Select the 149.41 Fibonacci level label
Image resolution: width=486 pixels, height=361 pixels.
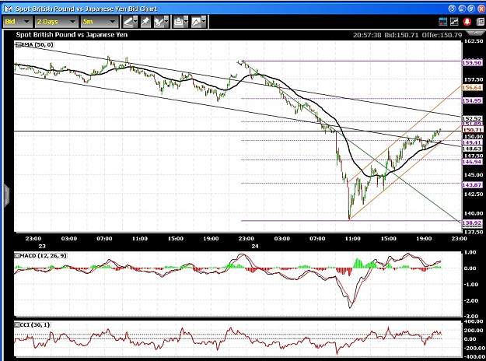coord(472,142)
